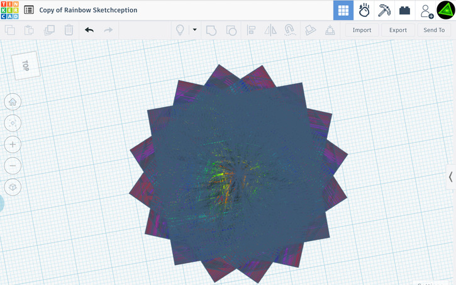
Task: Click the Send To button
Action: 434,30
